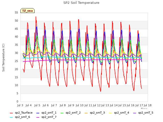Image resolution: width=163 pixels, height=122 pixels.
Task: Click the lowest red trough near Jul 12
Action: click(101, 91)
